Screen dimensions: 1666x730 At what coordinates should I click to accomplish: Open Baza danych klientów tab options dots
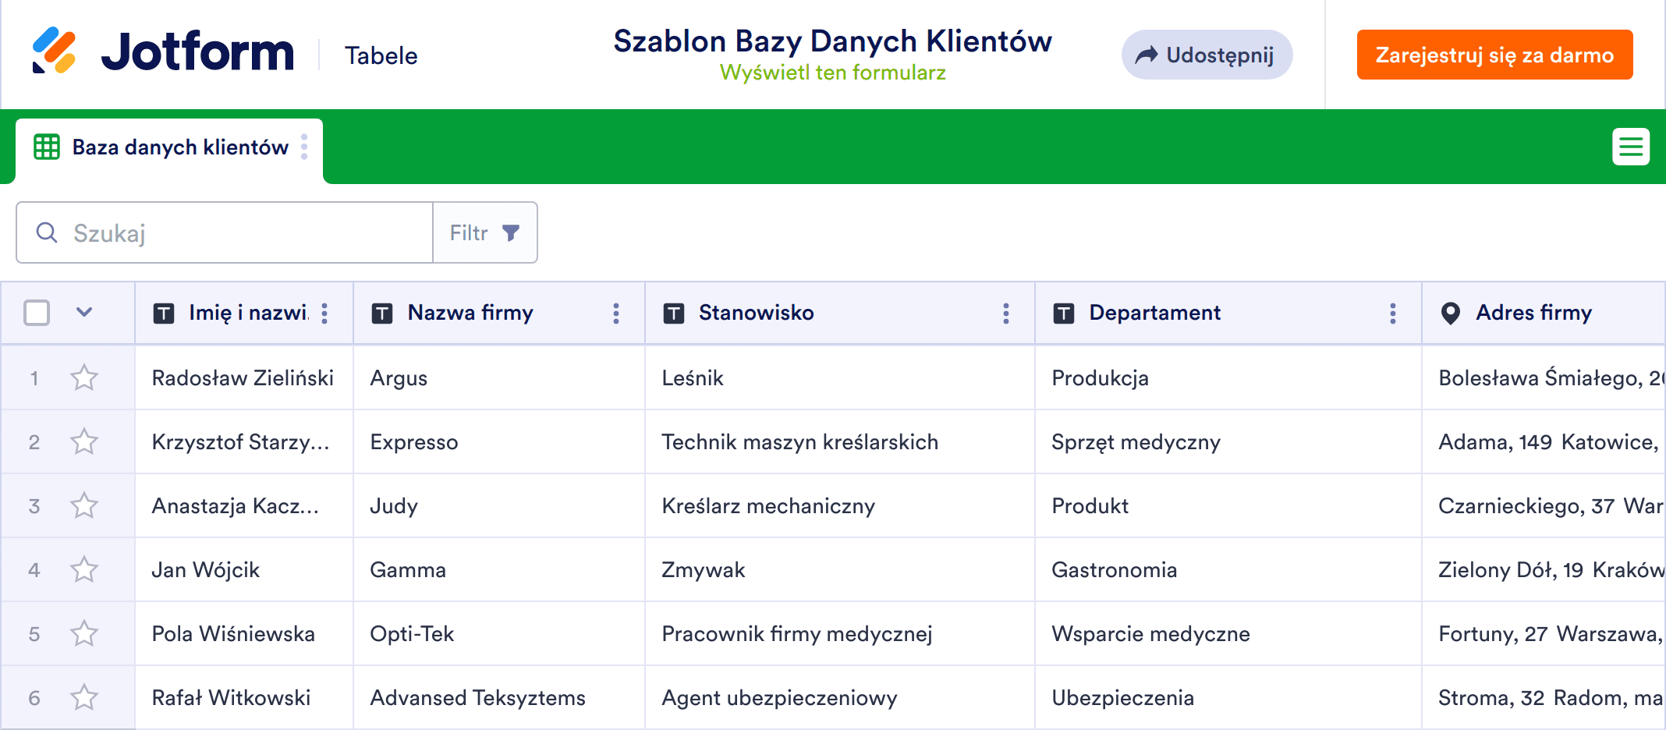pyautogui.click(x=304, y=147)
